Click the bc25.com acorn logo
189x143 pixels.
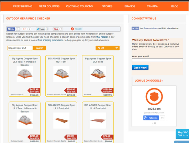(154, 96)
